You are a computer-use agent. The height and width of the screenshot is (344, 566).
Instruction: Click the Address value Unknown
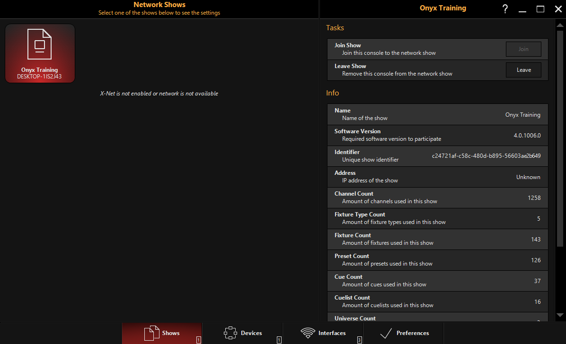coord(528,177)
